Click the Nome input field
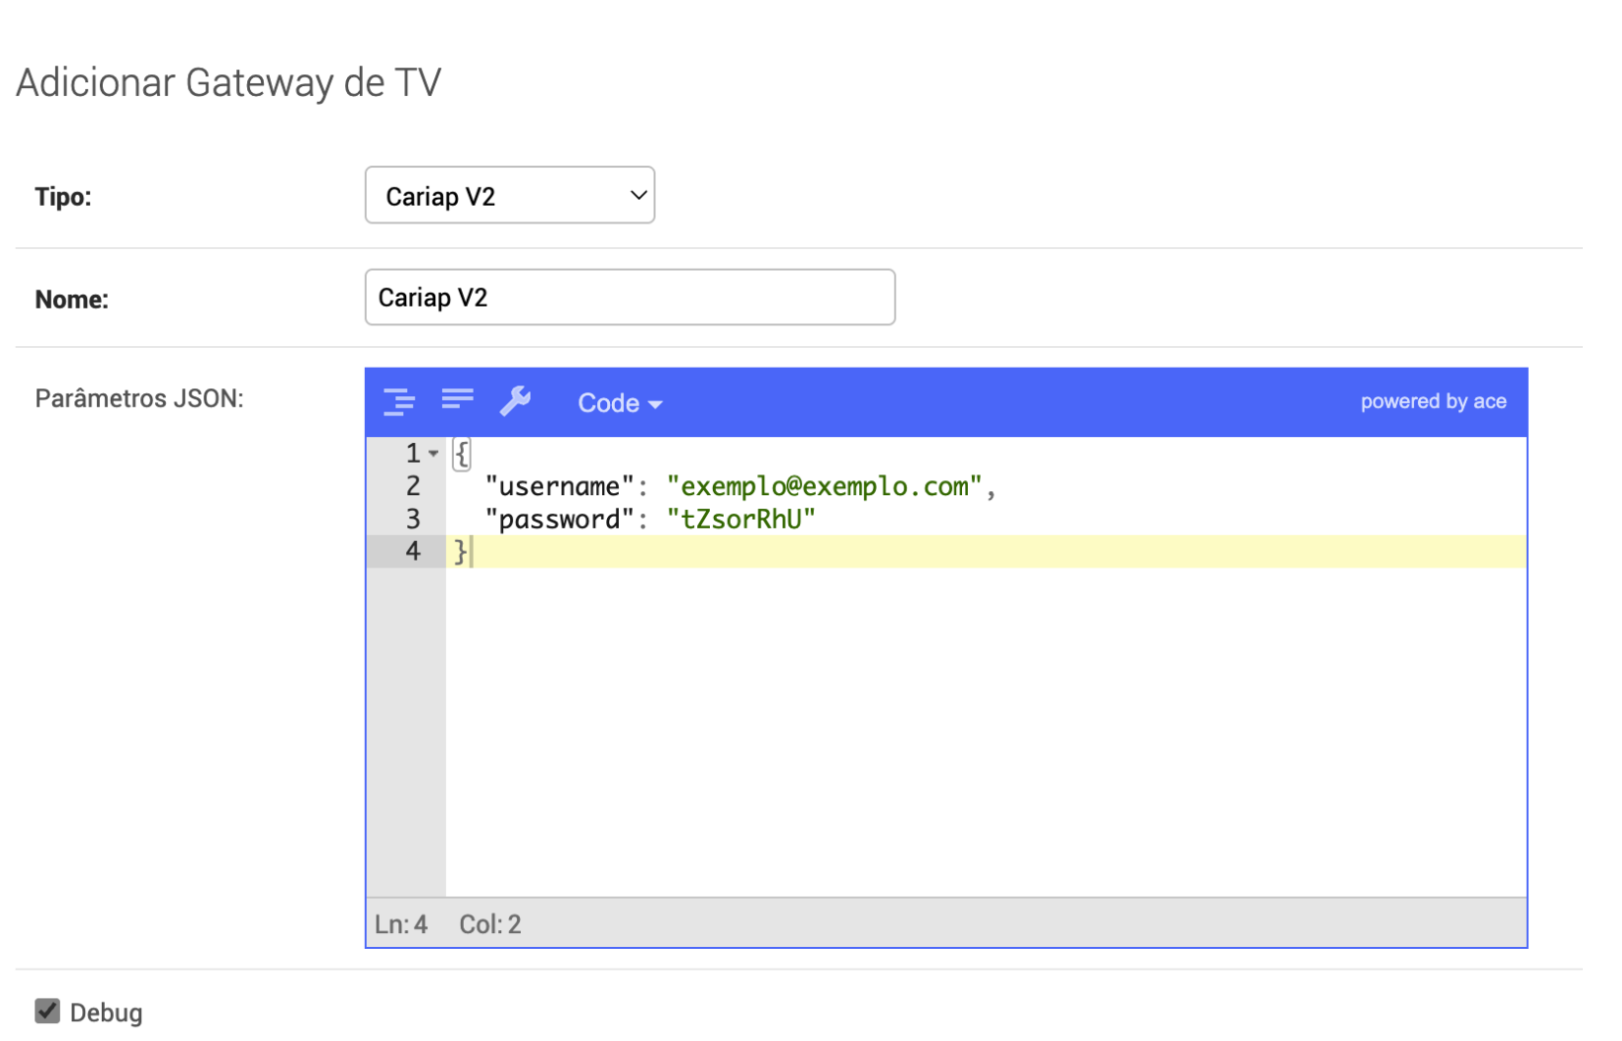 point(630,297)
